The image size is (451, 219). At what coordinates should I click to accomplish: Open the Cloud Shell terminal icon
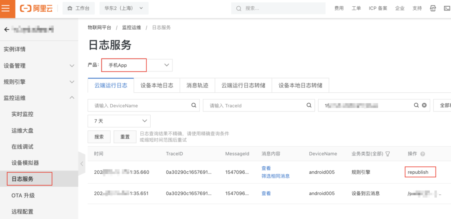pyautogui.click(x=447, y=8)
